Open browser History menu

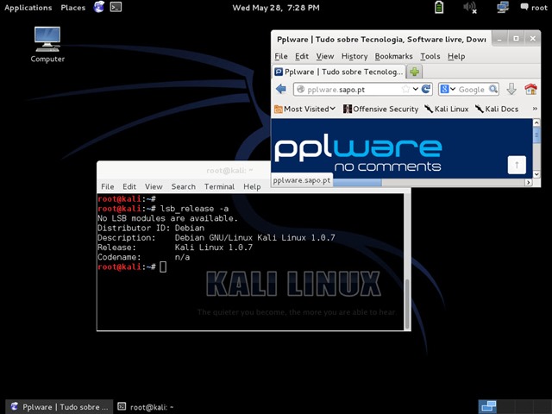(x=354, y=56)
